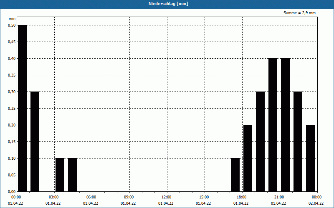
Task: Select the 0,20 y-axis value
Action: (x=12, y=125)
